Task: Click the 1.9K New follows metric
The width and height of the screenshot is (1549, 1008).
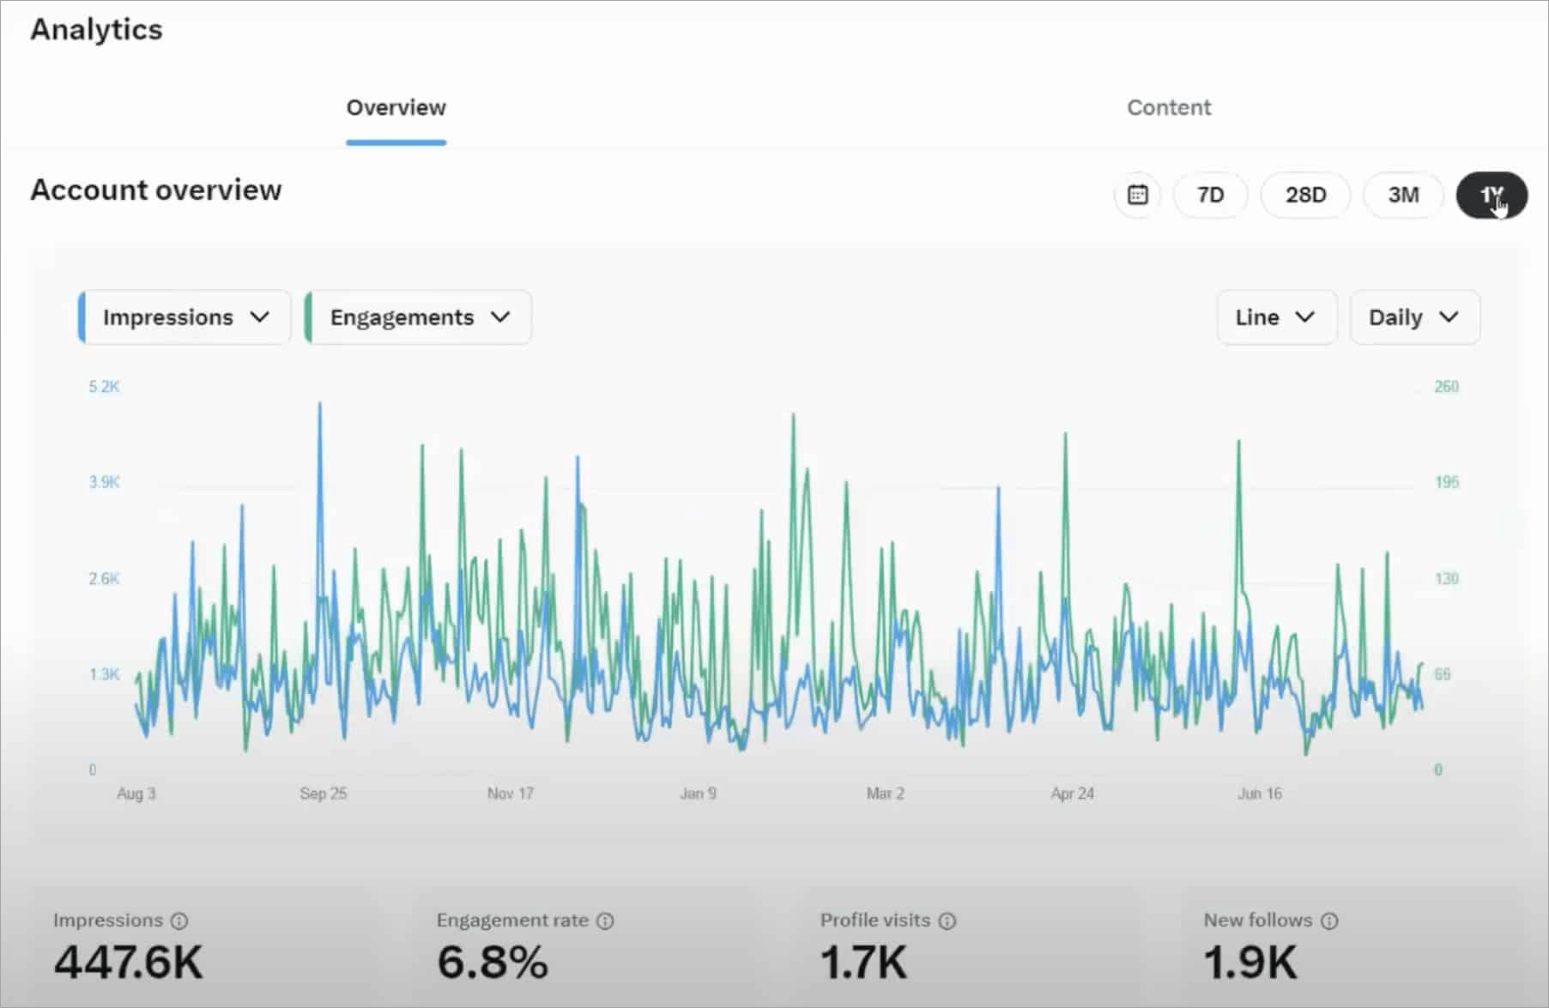Action: 1249,961
